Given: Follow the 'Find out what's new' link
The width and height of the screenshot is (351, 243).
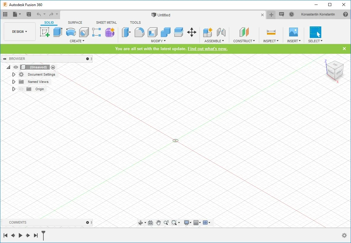Looking at the screenshot, I should click(208, 49).
